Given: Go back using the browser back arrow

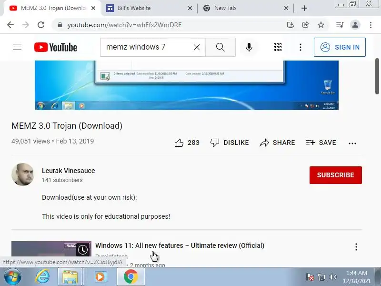Looking at the screenshot, I should point(10,25).
